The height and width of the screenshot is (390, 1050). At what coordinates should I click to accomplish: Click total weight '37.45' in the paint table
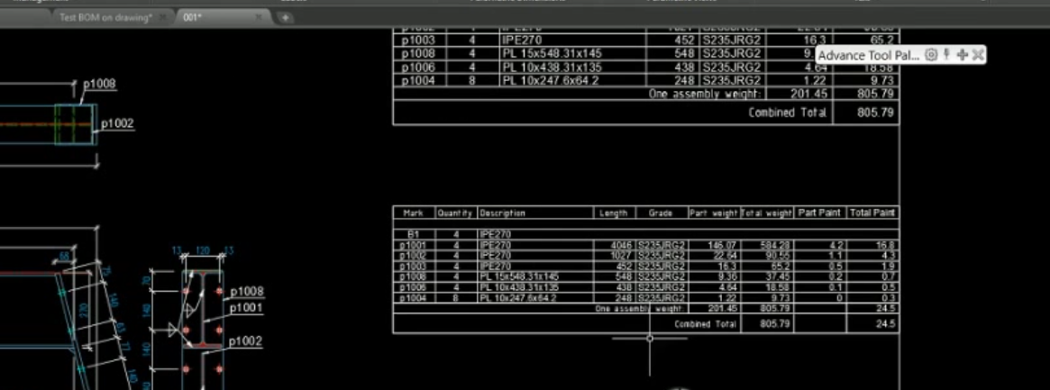coord(779,277)
